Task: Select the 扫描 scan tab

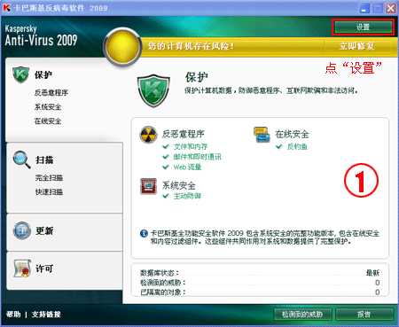Action: coord(44,160)
